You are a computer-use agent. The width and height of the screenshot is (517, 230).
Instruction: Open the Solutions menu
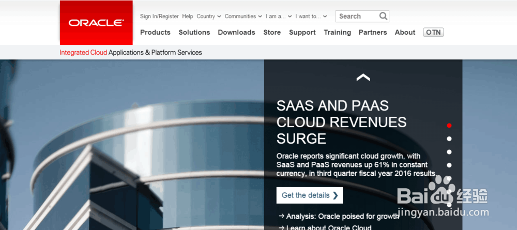194,32
